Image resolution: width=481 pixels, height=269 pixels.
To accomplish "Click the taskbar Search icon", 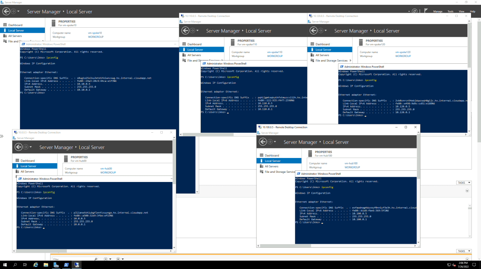I will tap(15, 265).
